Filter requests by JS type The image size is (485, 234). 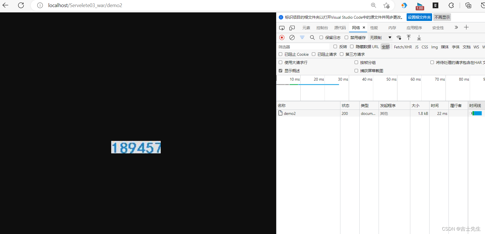(417, 47)
